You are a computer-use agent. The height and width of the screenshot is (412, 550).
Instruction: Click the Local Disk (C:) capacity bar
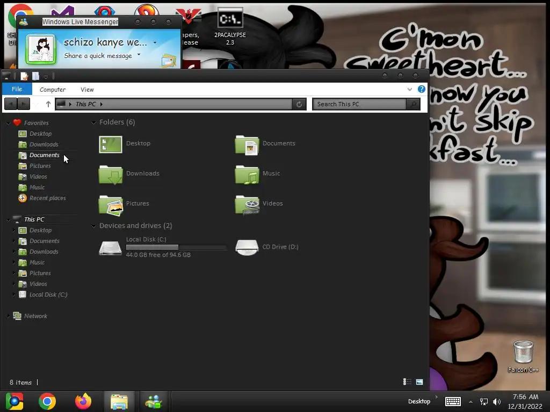tap(176, 247)
